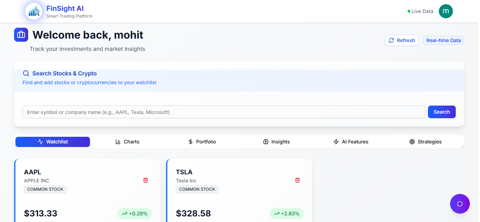This screenshot has width=480, height=222.
Task: Click the $313.33 price
Action: [40, 213]
